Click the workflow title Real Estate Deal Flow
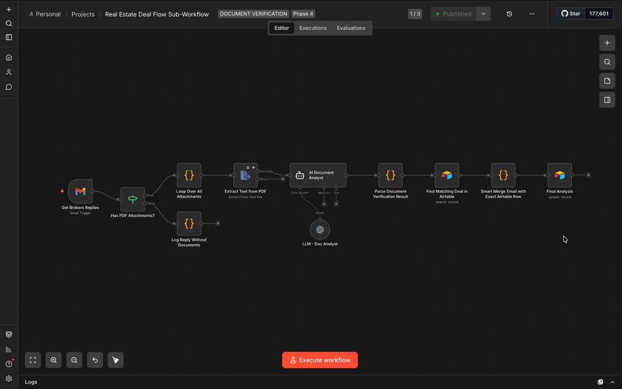Viewport: 622px width, 389px height. [157, 14]
